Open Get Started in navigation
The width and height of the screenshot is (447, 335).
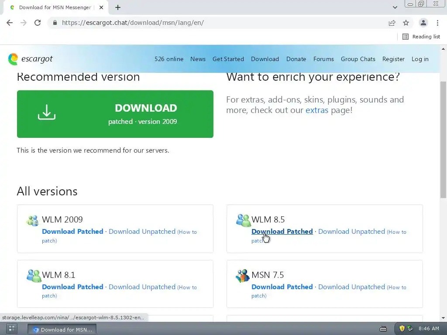(x=228, y=59)
